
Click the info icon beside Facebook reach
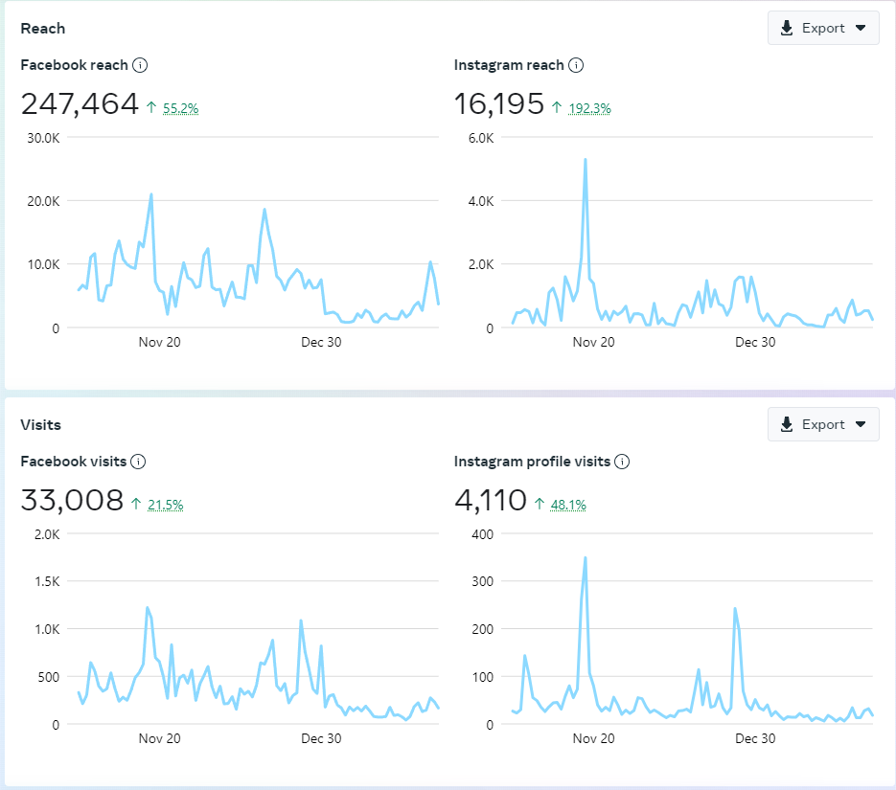tap(140, 65)
